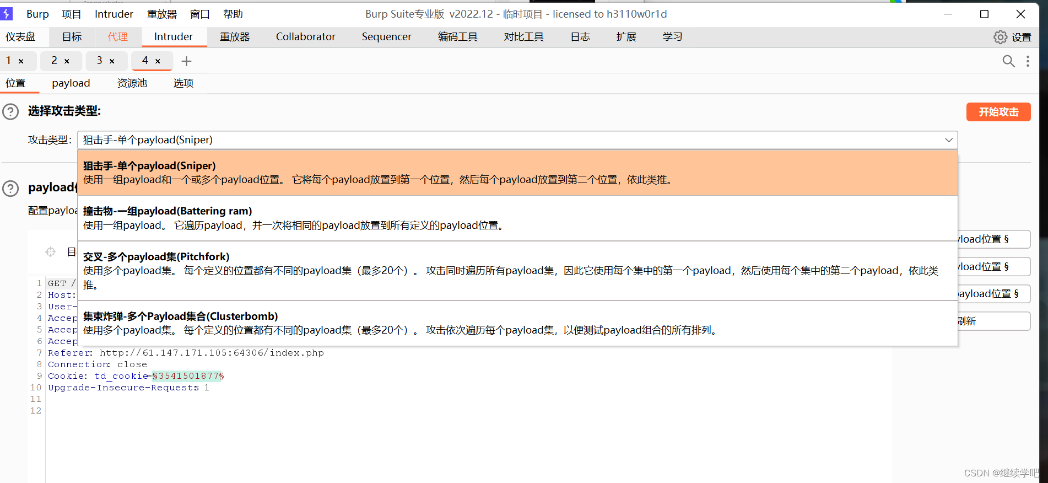Select Intruder attack tab 3
Screen dimensions: 1048x483
[99, 61]
